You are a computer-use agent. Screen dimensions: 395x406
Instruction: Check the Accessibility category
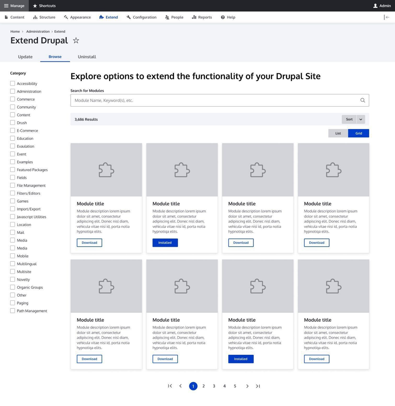click(x=13, y=83)
